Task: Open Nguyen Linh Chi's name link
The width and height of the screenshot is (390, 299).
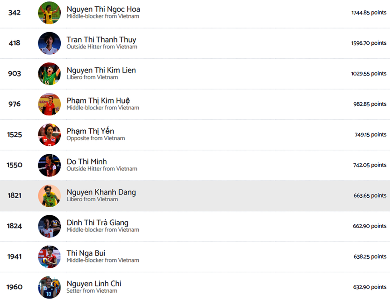Action: click(94, 284)
